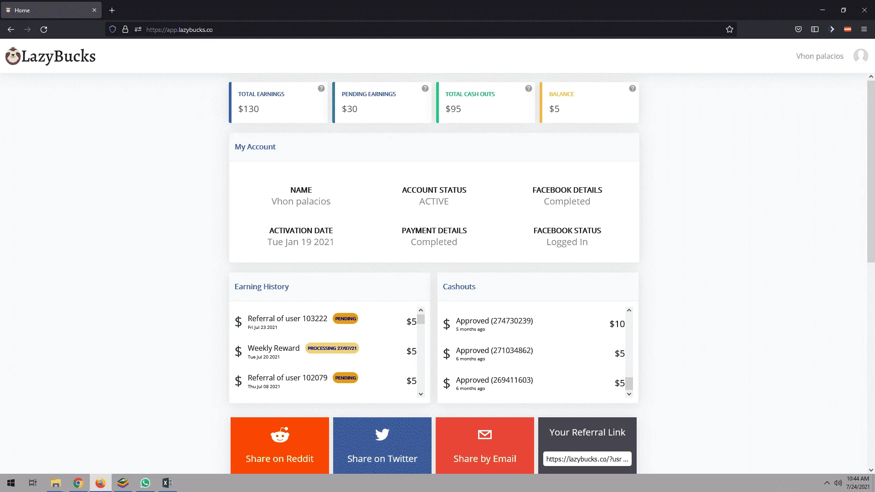Click Referral of user 103222 entry
Viewport: 875px width, 492px height.
pos(325,322)
